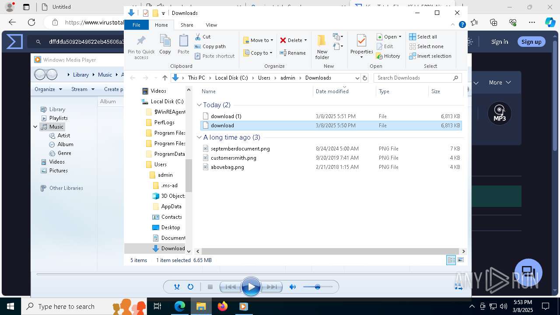Select Playlists in Media Player
This screenshot has width=560, height=315.
coord(59,118)
